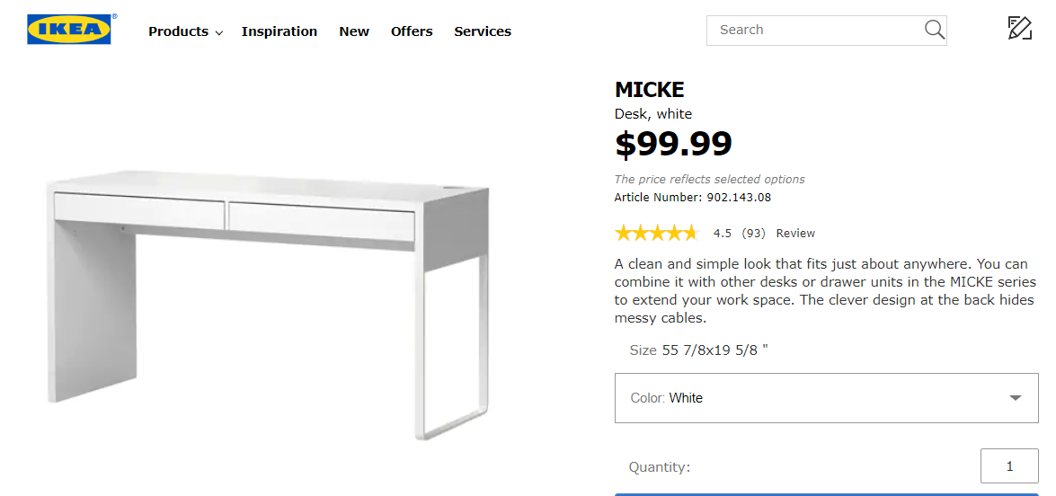Viewport: 1056px width, 496px height.
Task: Click the search magnifier icon
Action: (x=934, y=30)
